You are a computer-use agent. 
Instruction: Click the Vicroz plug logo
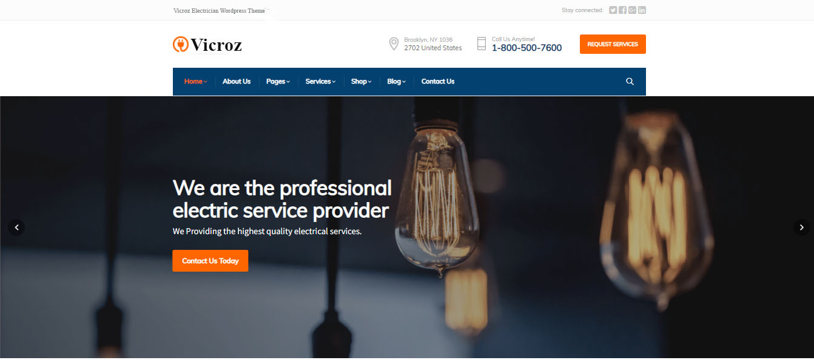180,44
